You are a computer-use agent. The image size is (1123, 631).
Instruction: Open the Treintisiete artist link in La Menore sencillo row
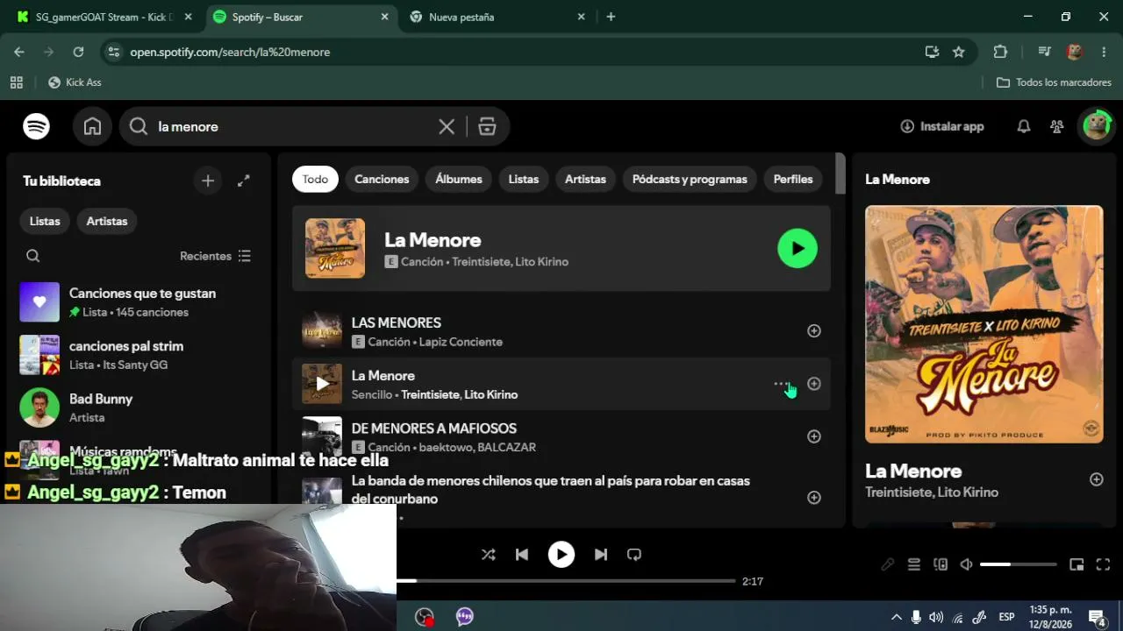430,394
